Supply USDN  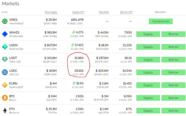pos(148,47)
